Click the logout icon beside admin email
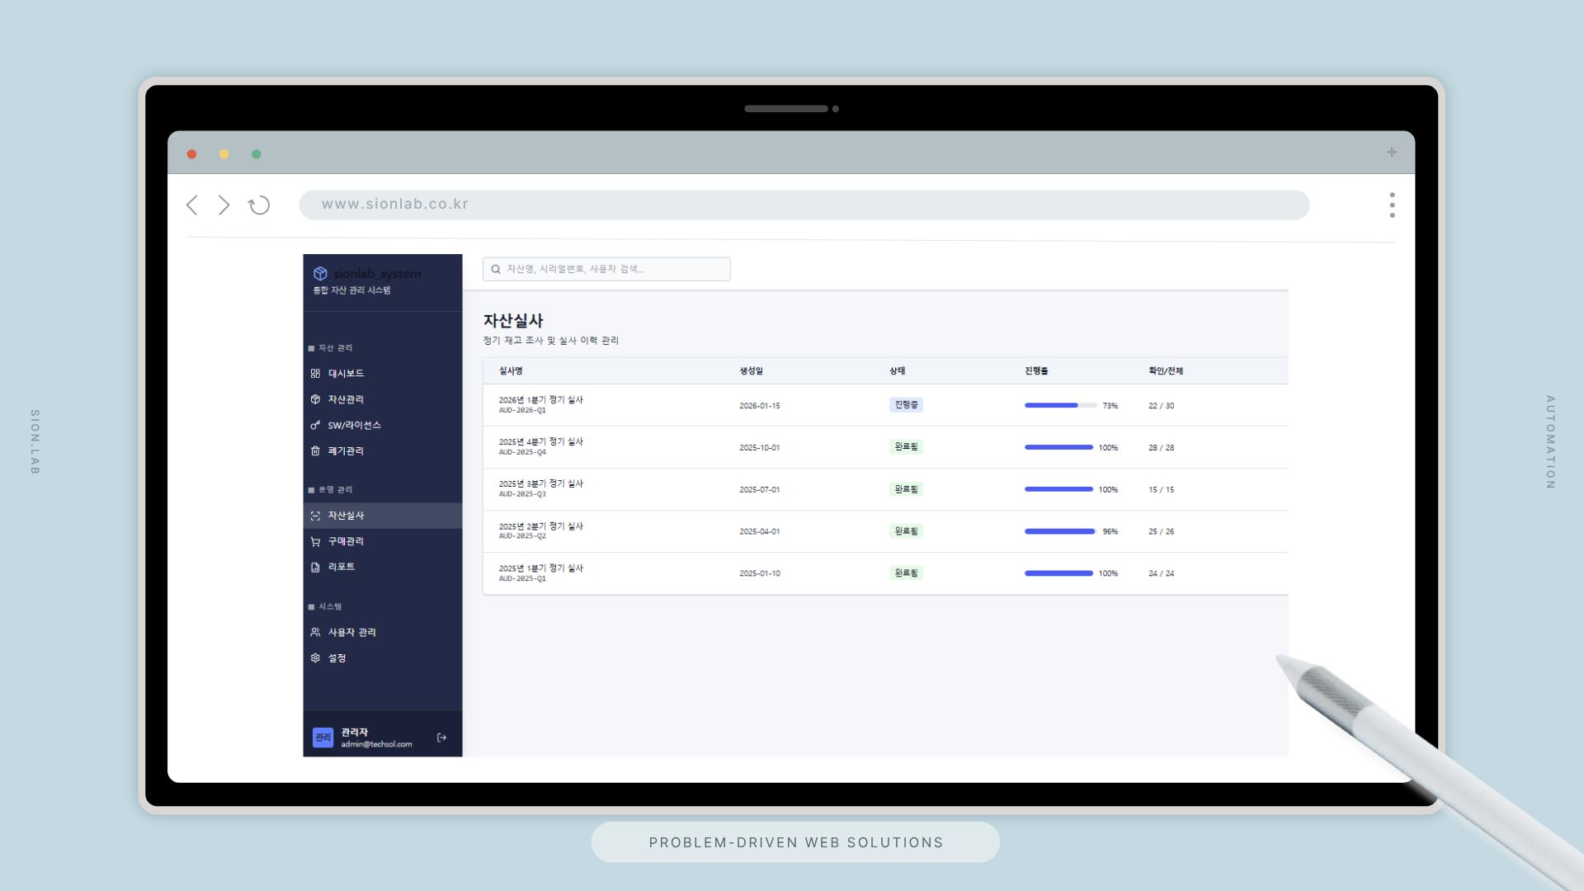 click(441, 738)
